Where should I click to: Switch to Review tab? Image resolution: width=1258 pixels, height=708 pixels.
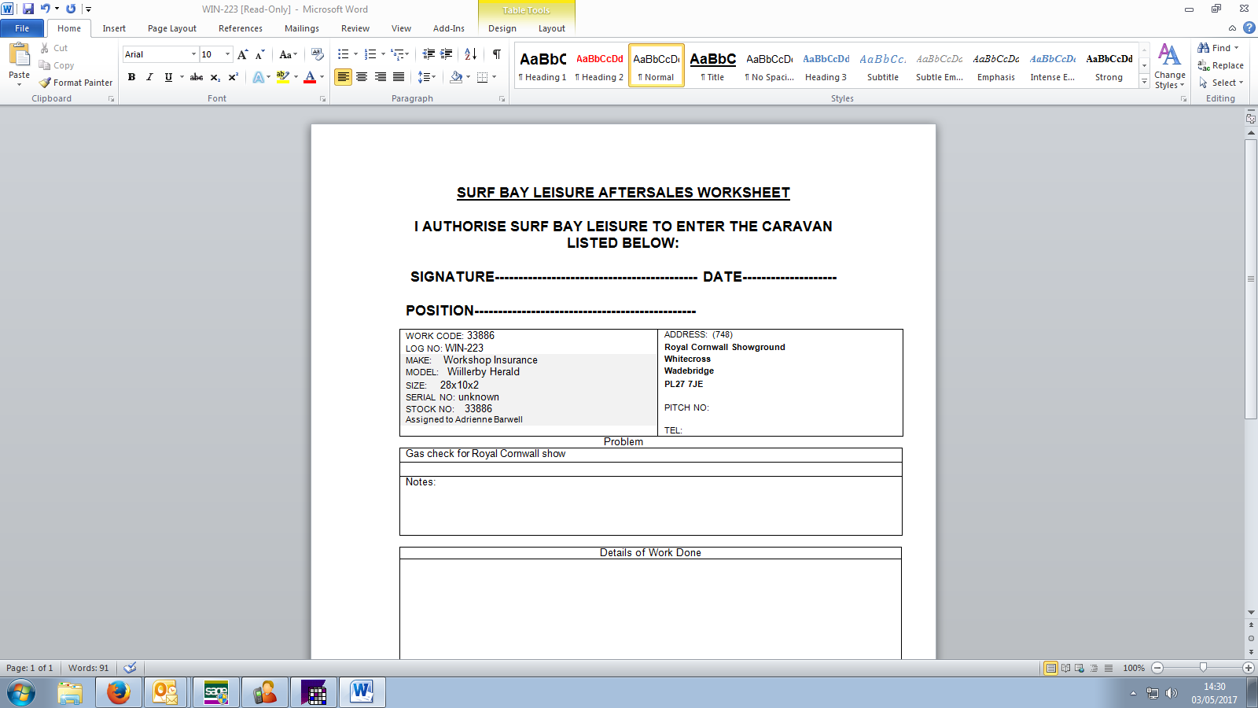click(355, 28)
